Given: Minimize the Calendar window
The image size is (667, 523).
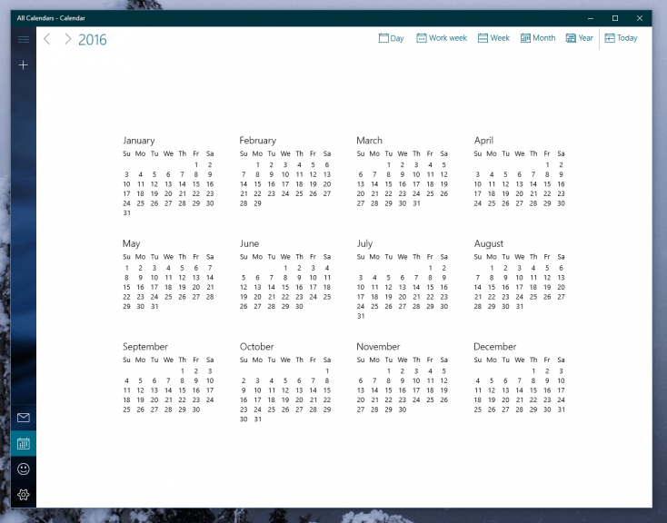Looking at the screenshot, I should [x=591, y=18].
